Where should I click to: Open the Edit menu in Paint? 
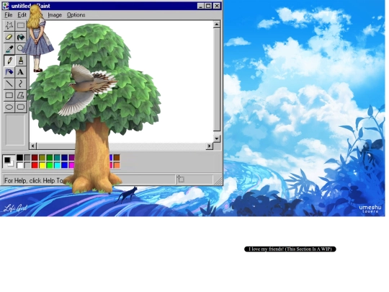point(22,15)
